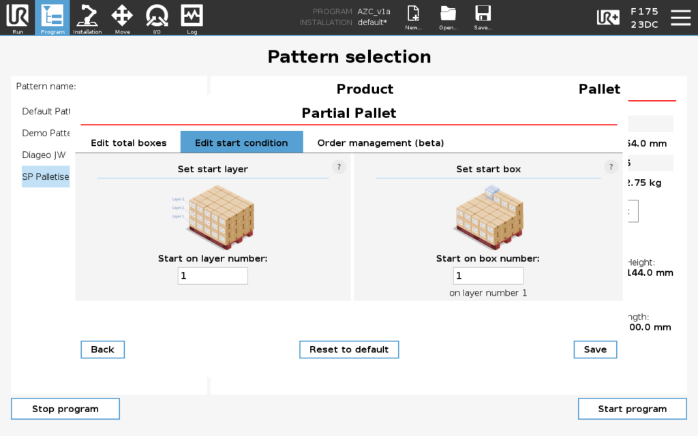Select Diageo JW pattern in list
Viewport: 698px width, 436px height.
coord(45,155)
